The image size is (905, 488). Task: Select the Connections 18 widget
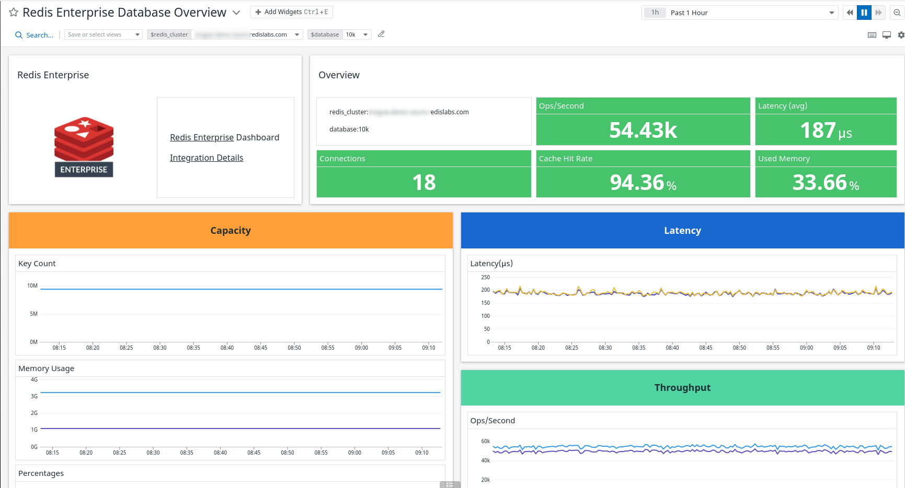(424, 174)
